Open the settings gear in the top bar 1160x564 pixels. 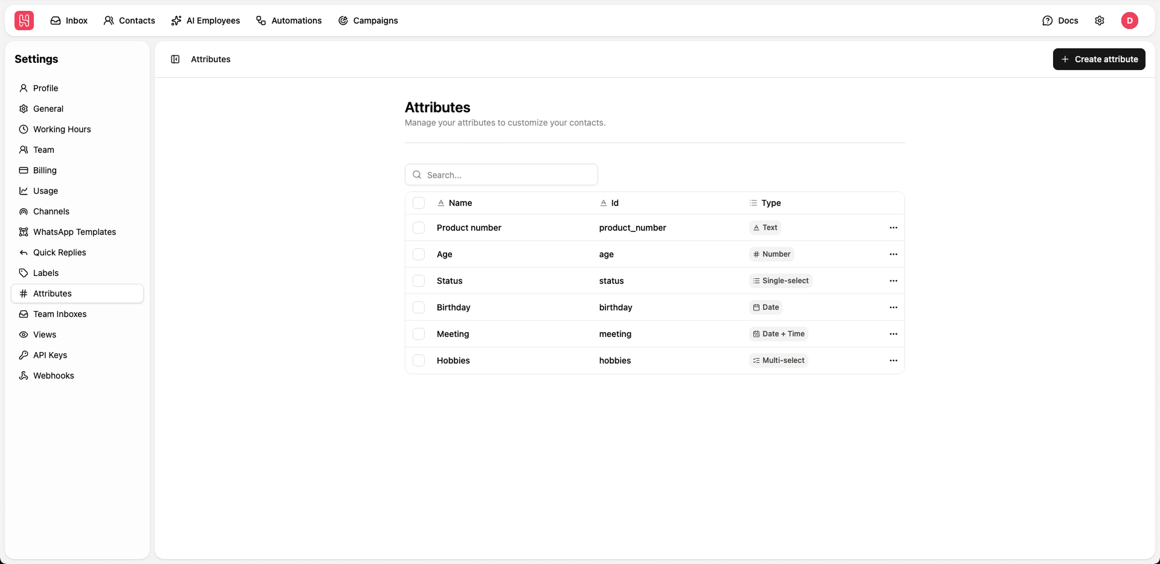tap(1100, 21)
